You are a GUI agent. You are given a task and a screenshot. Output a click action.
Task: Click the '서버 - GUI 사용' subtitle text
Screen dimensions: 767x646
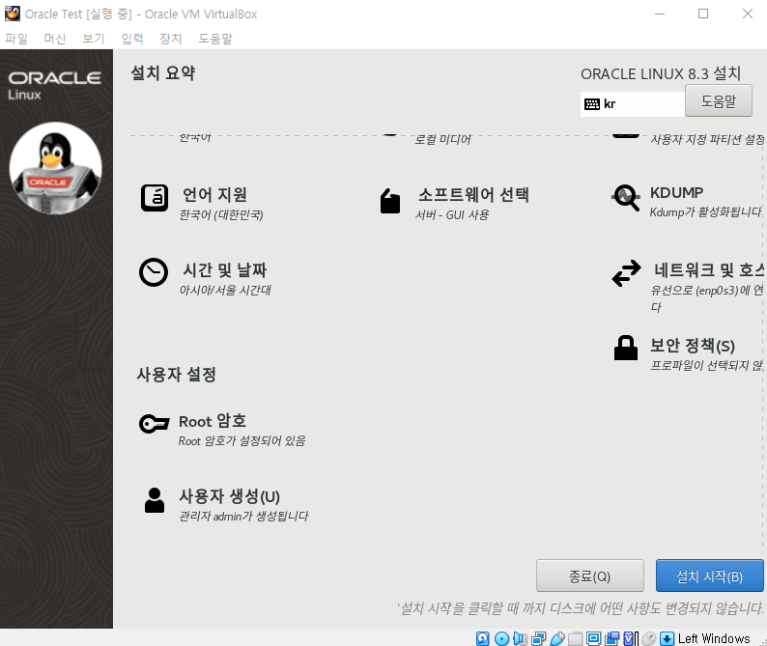pos(452,214)
